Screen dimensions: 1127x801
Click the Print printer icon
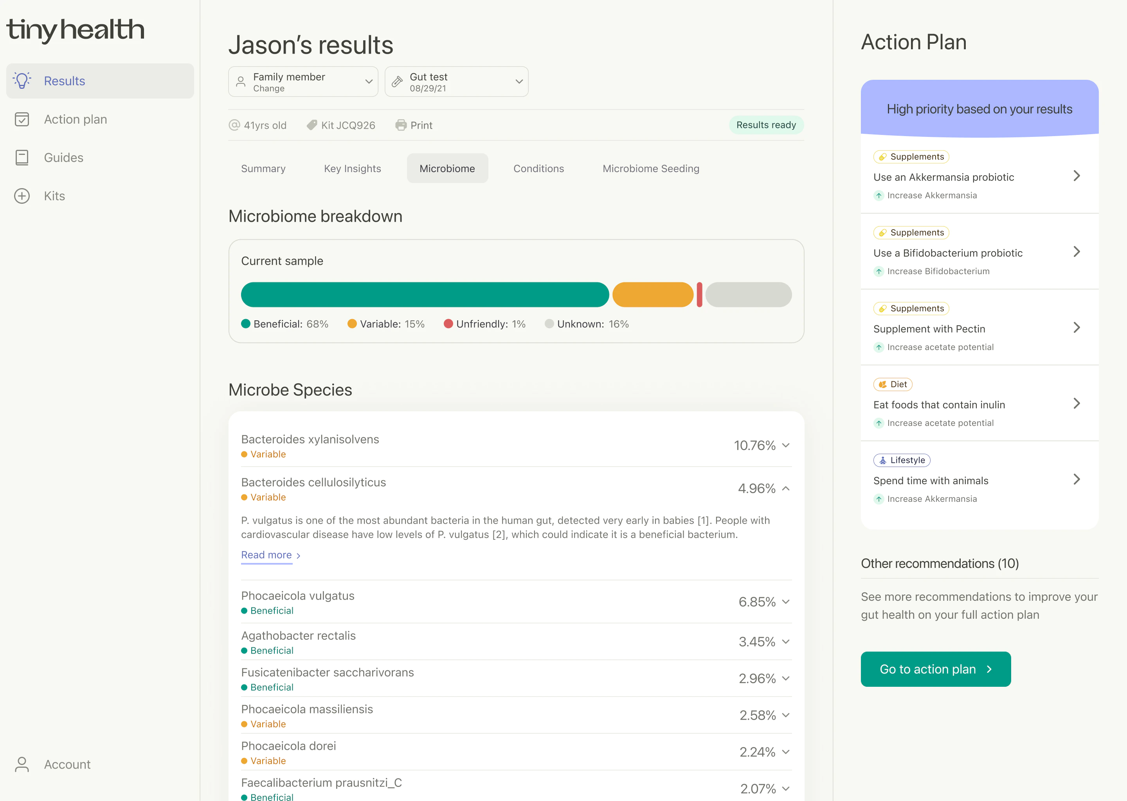[401, 125]
